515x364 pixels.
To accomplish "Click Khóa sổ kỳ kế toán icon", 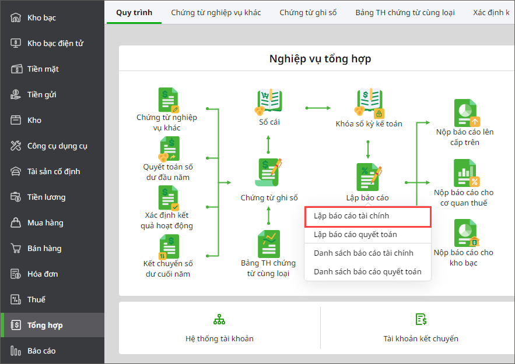I will point(369,103).
